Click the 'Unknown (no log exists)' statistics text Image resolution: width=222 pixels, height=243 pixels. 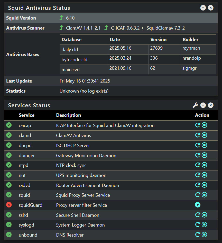[x=84, y=91]
